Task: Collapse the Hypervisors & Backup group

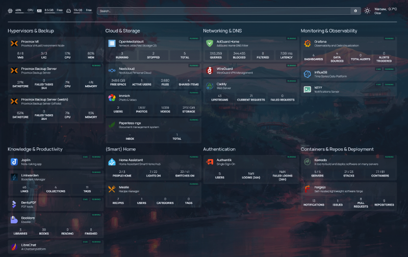Action: (31, 31)
